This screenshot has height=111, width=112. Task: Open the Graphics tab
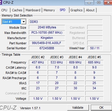[x=77, y=10]
